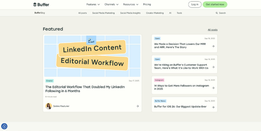Open the All posts link beside Featured
Image resolution: width=261 pixels, height=131 pixels.
tap(213, 30)
